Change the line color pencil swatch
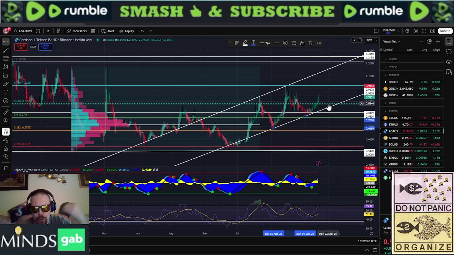 [245, 43]
